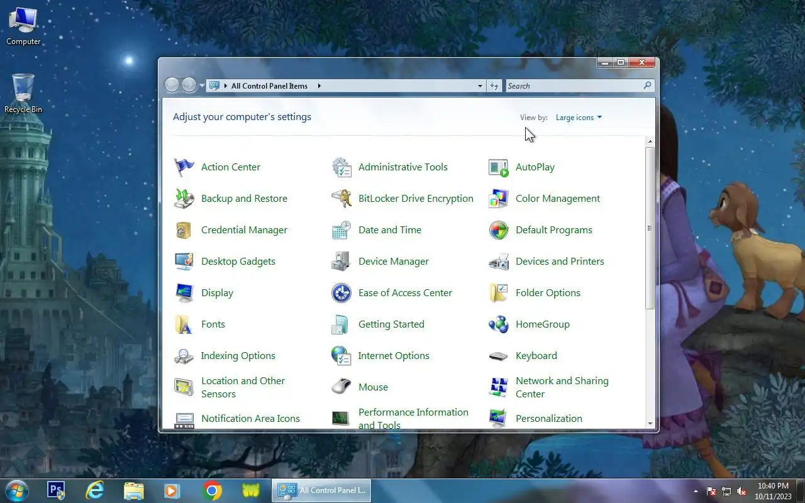Launch Photoshop from the taskbar

[56, 490]
